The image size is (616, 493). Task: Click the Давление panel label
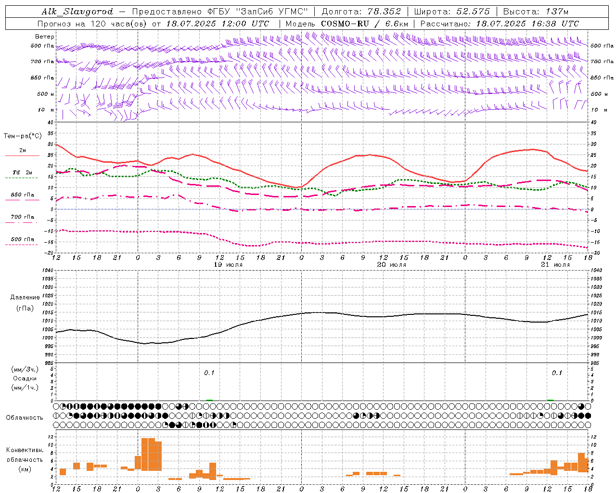[x=25, y=298]
